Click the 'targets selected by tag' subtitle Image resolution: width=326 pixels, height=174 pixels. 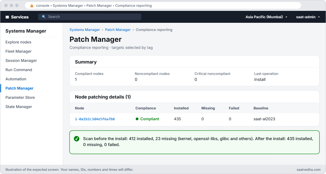(132, 48)
